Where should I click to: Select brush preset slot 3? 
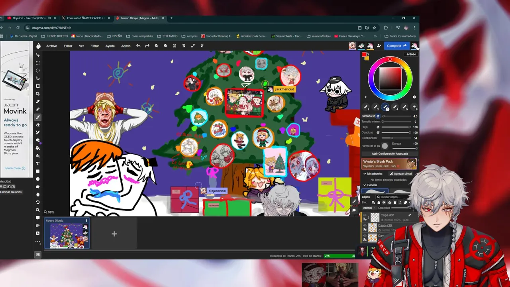point(385,107)
